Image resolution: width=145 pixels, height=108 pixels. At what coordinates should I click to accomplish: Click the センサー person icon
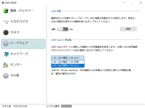pyautogui.click(x=6, y=65)
